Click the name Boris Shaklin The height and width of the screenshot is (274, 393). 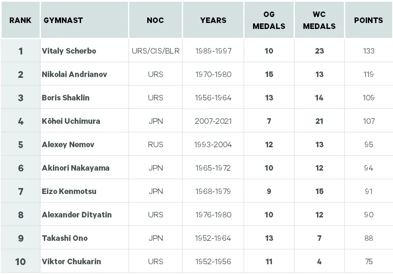(66, 98)
